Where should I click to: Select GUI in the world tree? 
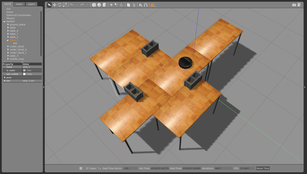coord(8,9)
